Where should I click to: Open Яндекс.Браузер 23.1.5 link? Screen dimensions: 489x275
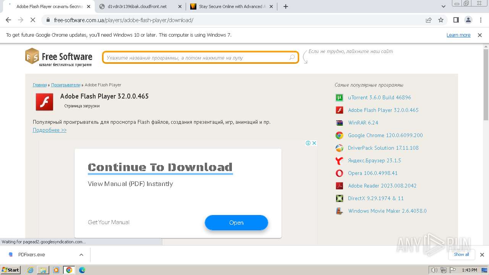pos(374,160)
